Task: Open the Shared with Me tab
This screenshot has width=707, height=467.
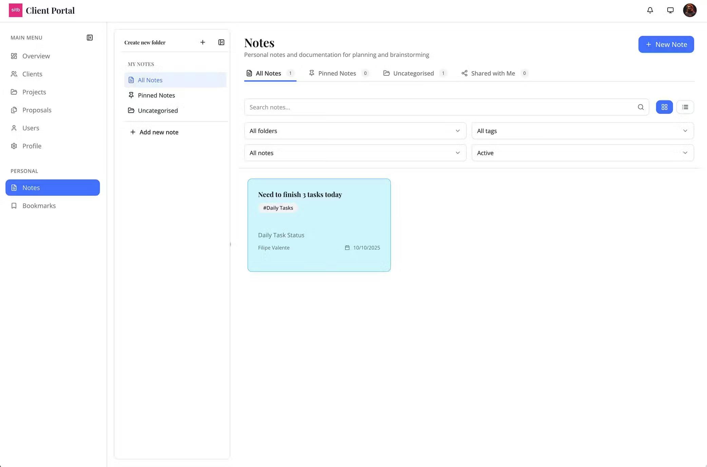Action: click(x=493, y=73)
